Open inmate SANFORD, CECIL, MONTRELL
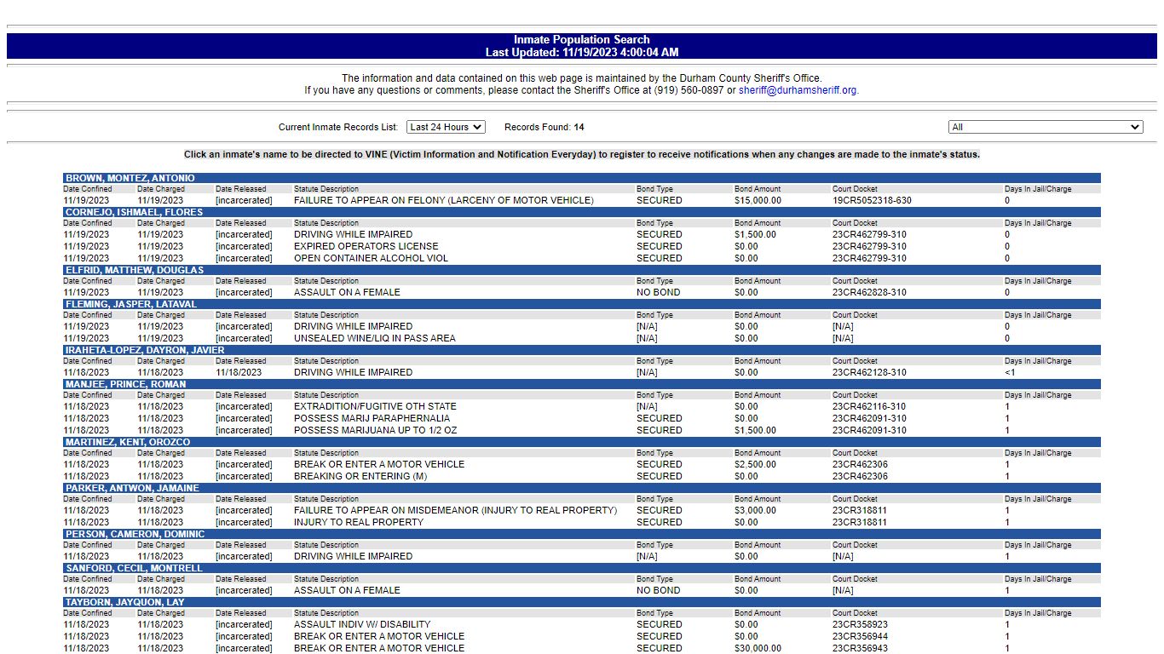The width and height of the screenshot is (1164, 654). 134,568
